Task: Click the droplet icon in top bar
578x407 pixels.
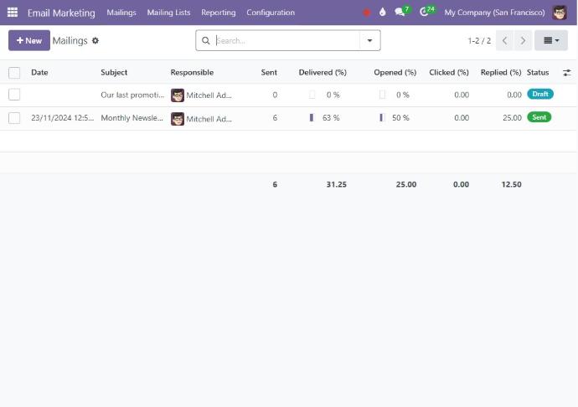Action: pos(383,13)
